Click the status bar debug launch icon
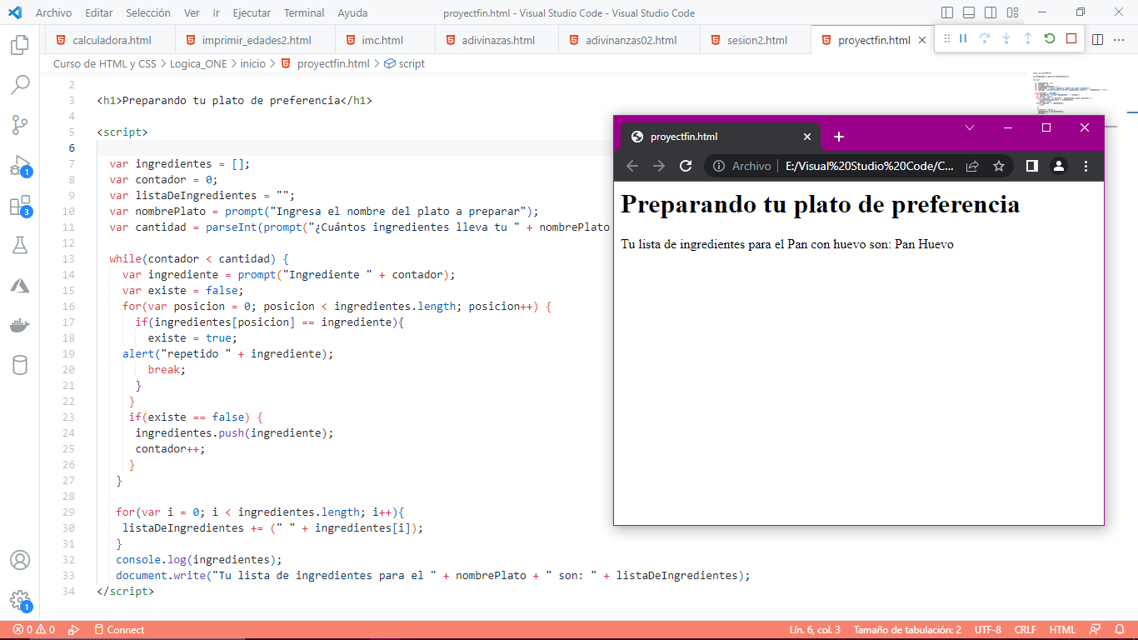This screenshot has height=640, width=1138. coord(73,630)
